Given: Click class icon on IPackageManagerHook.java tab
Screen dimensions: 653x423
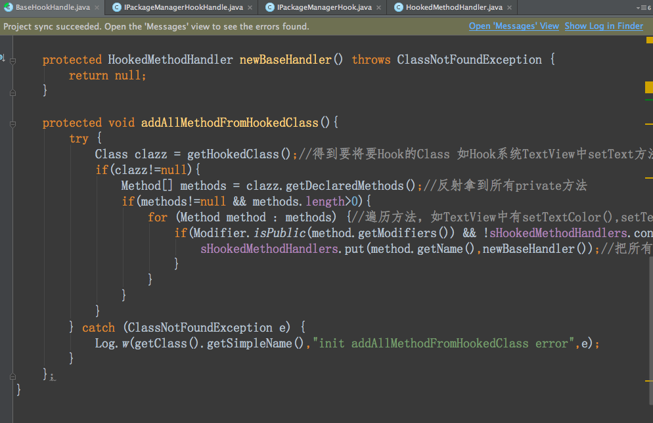Looking at the screenshot, I should click(x=270, y=7).
